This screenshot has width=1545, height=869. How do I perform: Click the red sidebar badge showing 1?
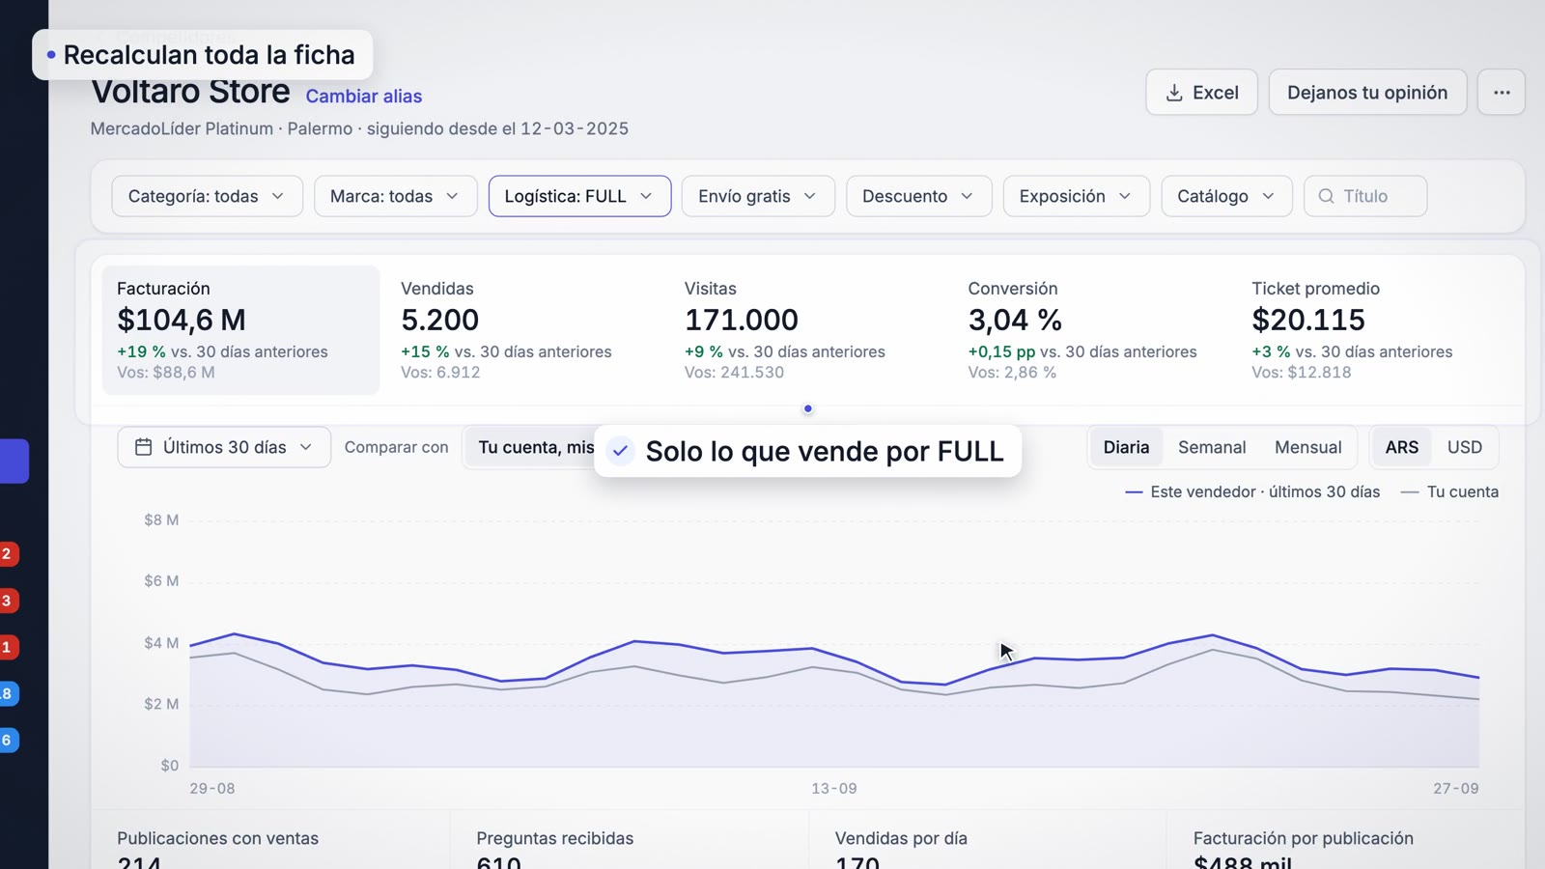click(8, 647)
